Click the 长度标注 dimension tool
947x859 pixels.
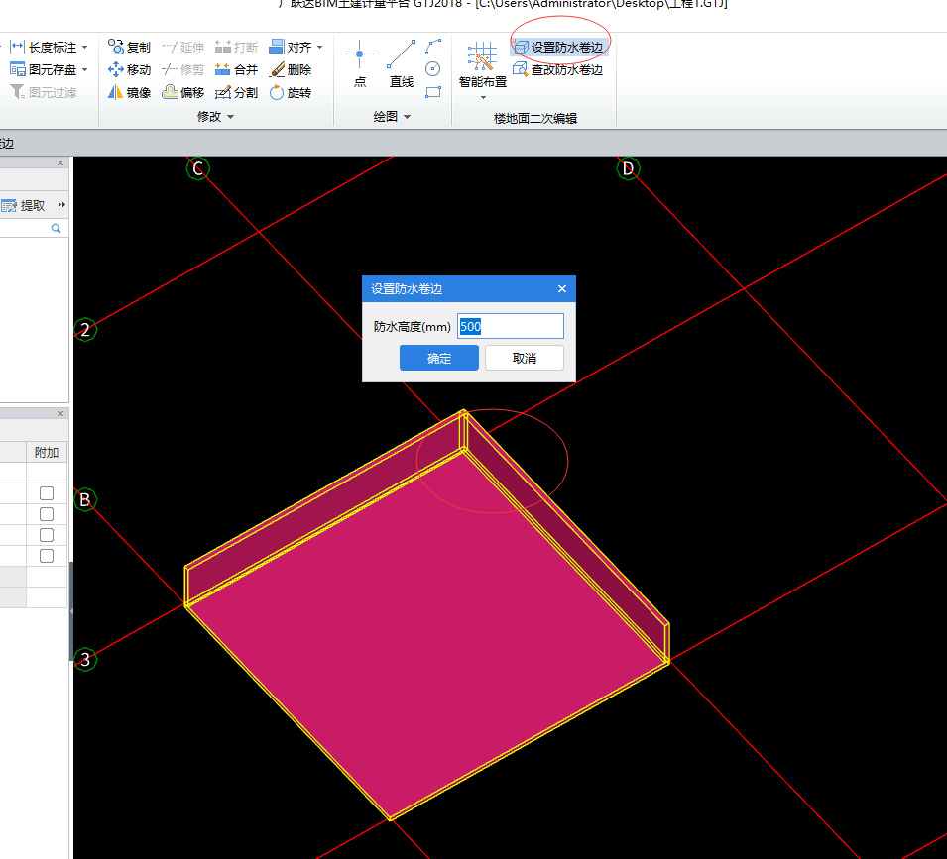click(44, 47)
